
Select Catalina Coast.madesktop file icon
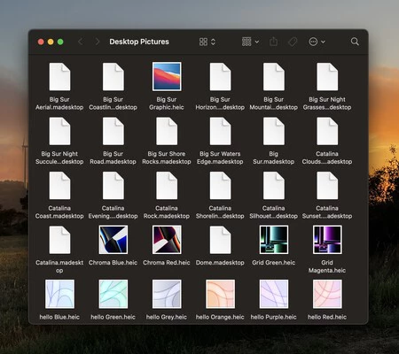(x=59, y=186)
